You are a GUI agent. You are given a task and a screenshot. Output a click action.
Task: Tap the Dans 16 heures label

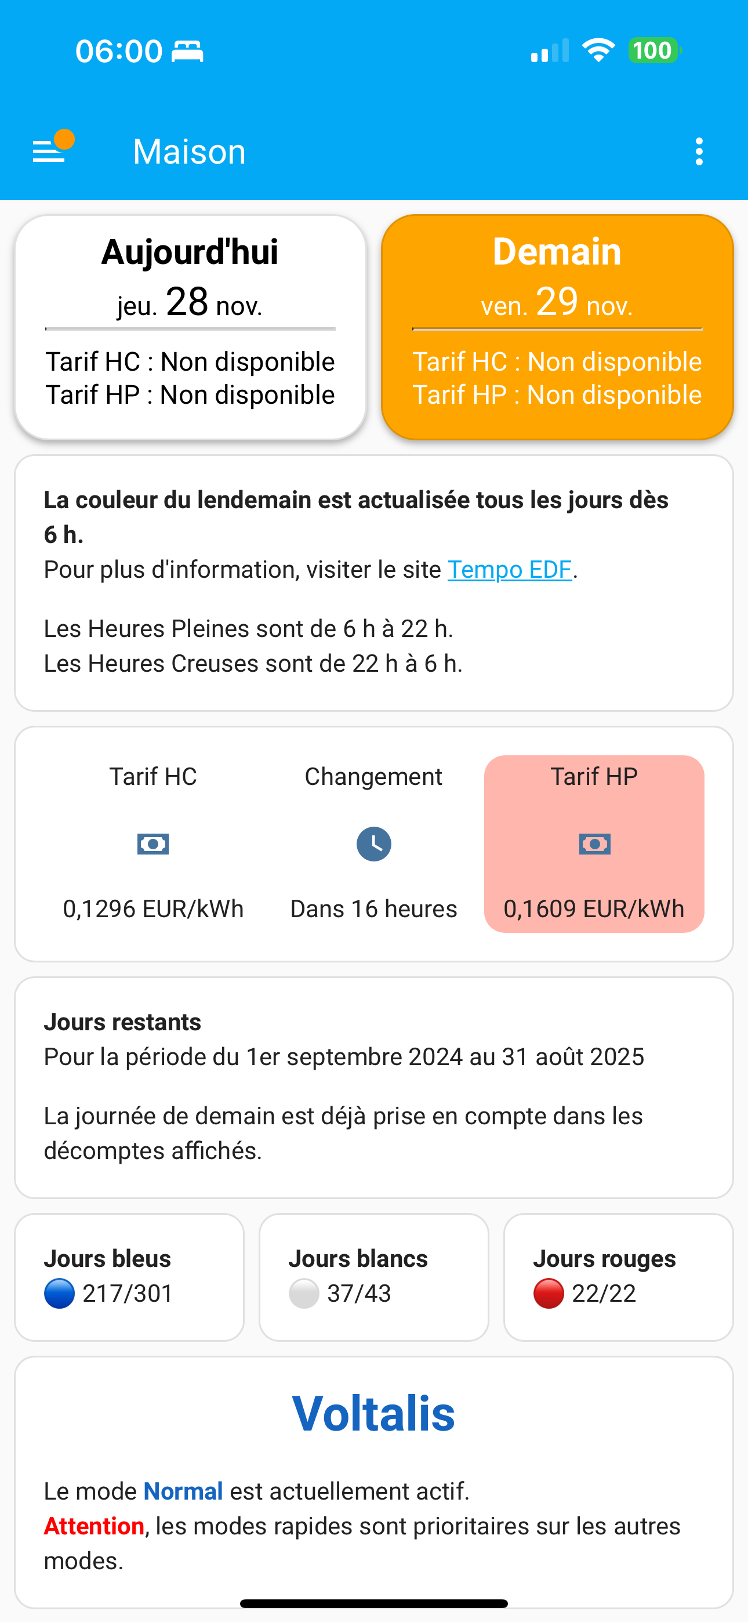point(373,908)
